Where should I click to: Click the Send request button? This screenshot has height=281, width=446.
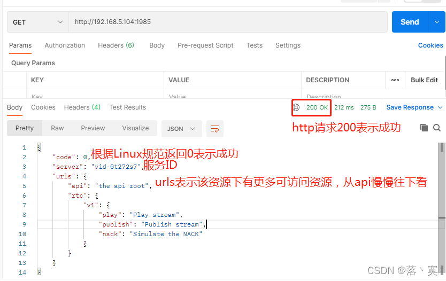(410, 22)
